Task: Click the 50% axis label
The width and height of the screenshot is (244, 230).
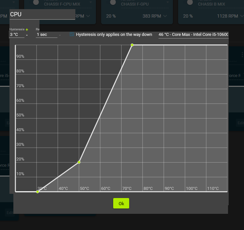Action: [20, 115]
